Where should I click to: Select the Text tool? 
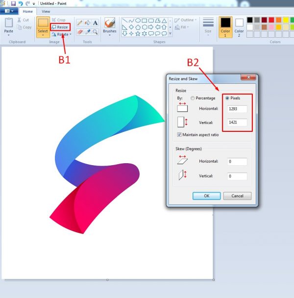pyautogui.click(x=95, y=23)
